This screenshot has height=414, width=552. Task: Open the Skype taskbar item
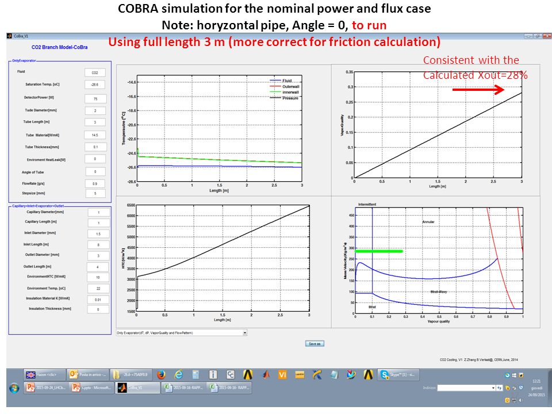coord(400,375)
